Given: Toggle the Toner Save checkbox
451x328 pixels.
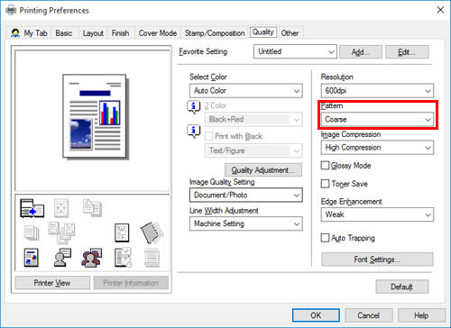Looking at the screenshot, I should tap(325, 184).
